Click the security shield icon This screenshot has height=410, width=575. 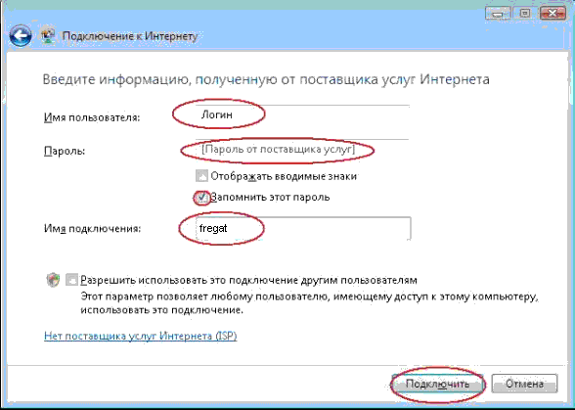tap(53, 280)
